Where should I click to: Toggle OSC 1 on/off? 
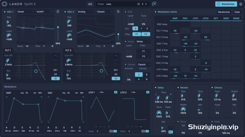(x=5, y=12)
